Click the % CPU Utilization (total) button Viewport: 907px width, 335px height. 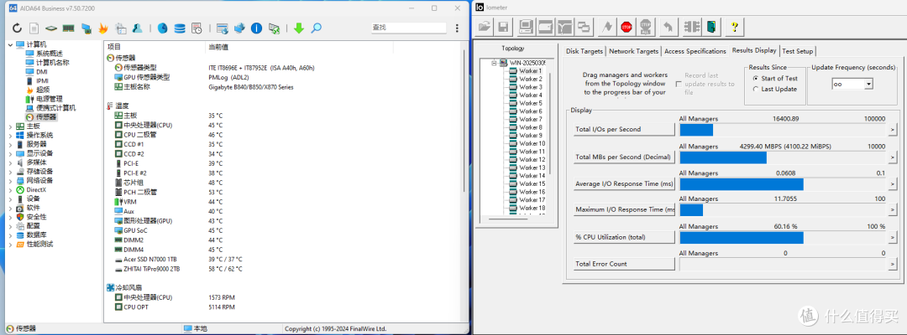[623, 237]
